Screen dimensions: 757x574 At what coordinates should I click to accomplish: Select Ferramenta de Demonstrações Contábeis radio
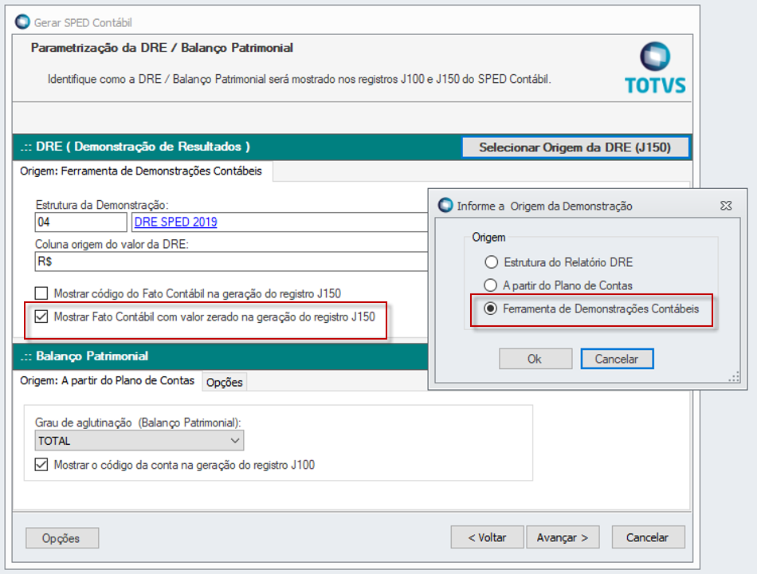click(x=491, y=309)
